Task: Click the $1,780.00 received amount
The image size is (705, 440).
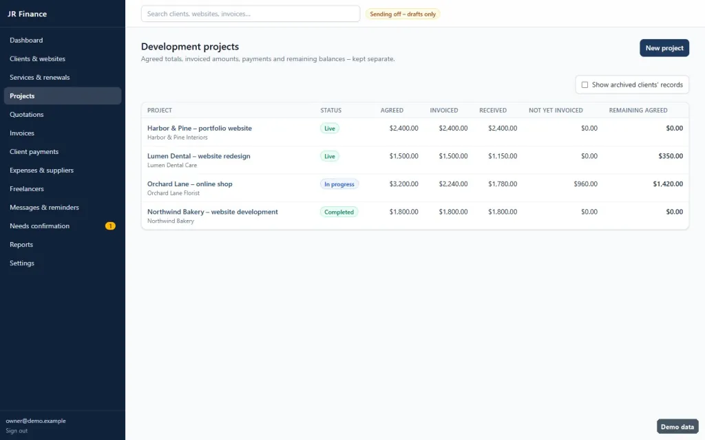Action: click(x=503, y=184)
